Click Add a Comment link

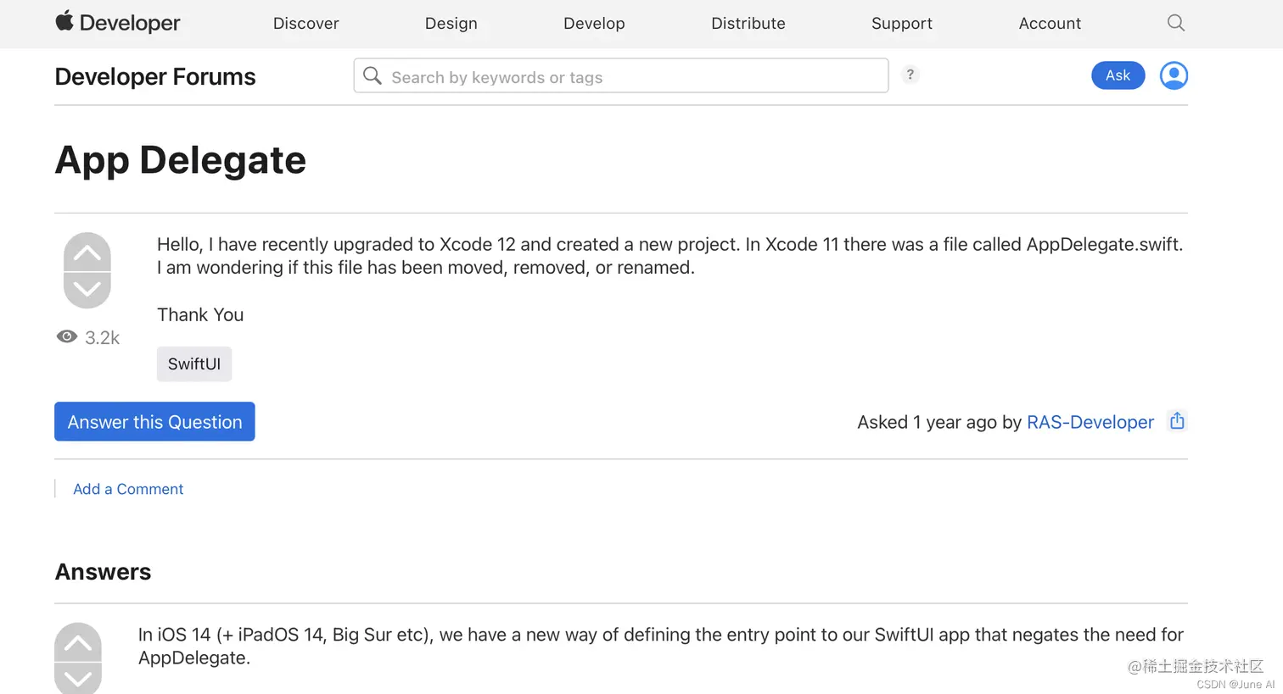pyautogui.click(x=128, y=489)
